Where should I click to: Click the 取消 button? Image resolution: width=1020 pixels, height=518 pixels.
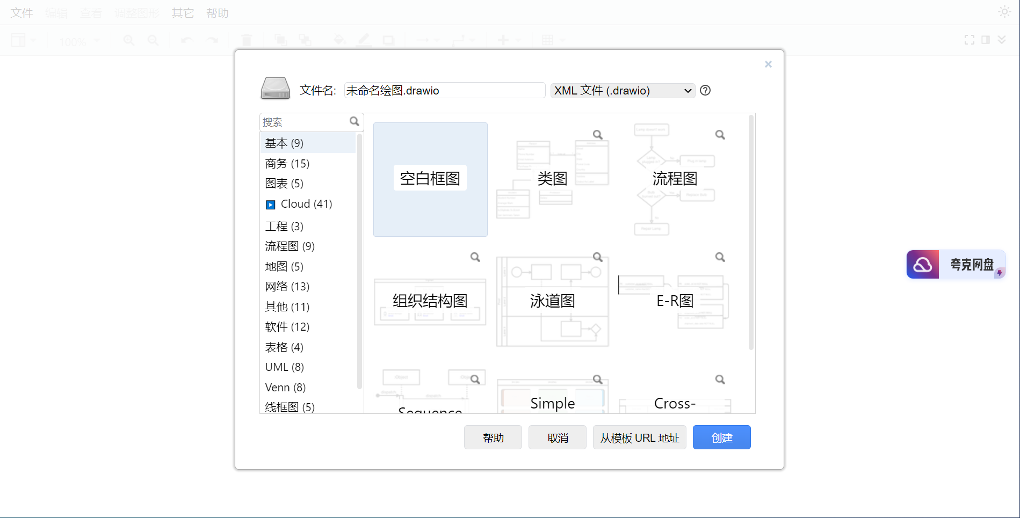click(557, 437)
